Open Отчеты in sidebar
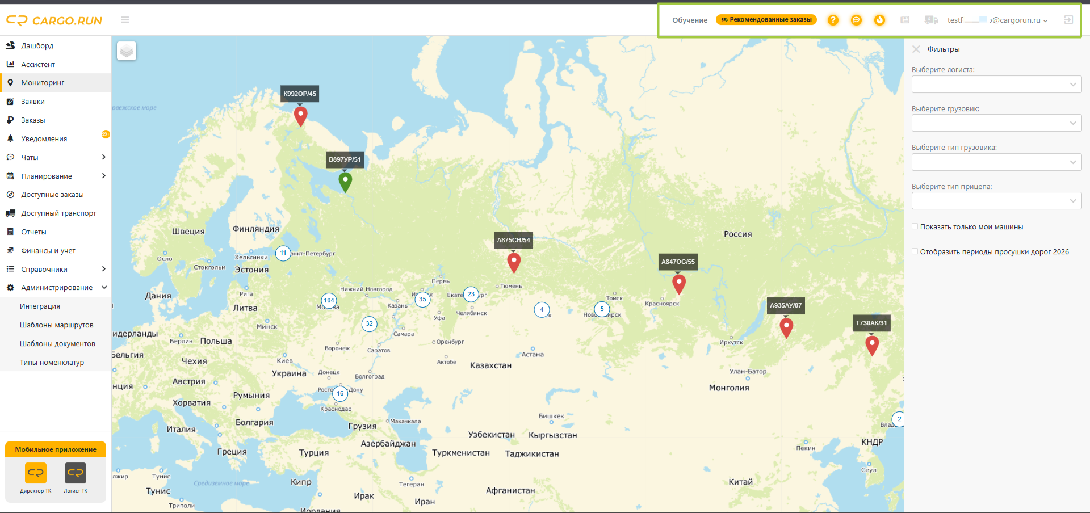 (56, 232)
